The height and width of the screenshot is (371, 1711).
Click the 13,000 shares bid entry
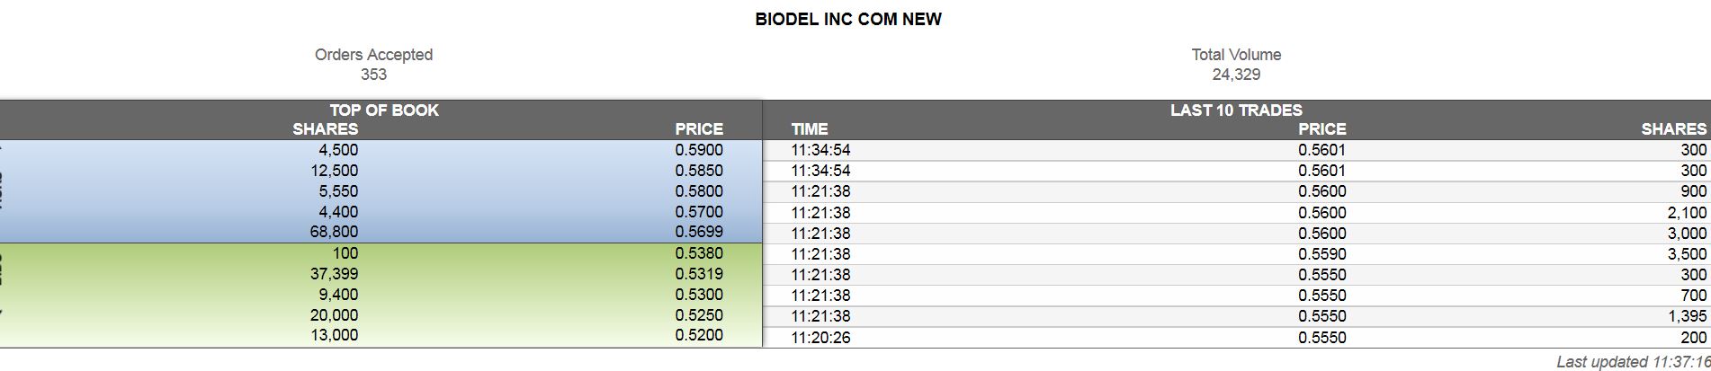point(334,335)
